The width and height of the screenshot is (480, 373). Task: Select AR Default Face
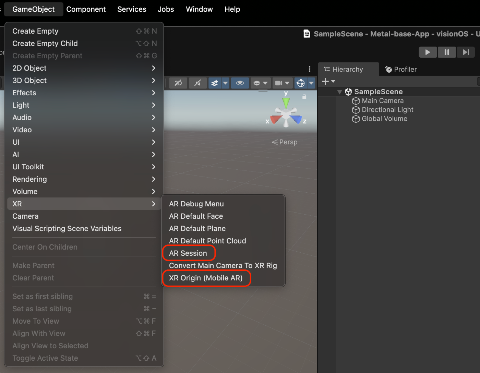coord(223,216)
